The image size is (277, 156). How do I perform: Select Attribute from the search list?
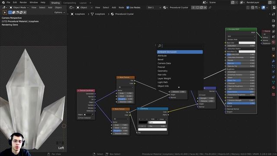180,56
